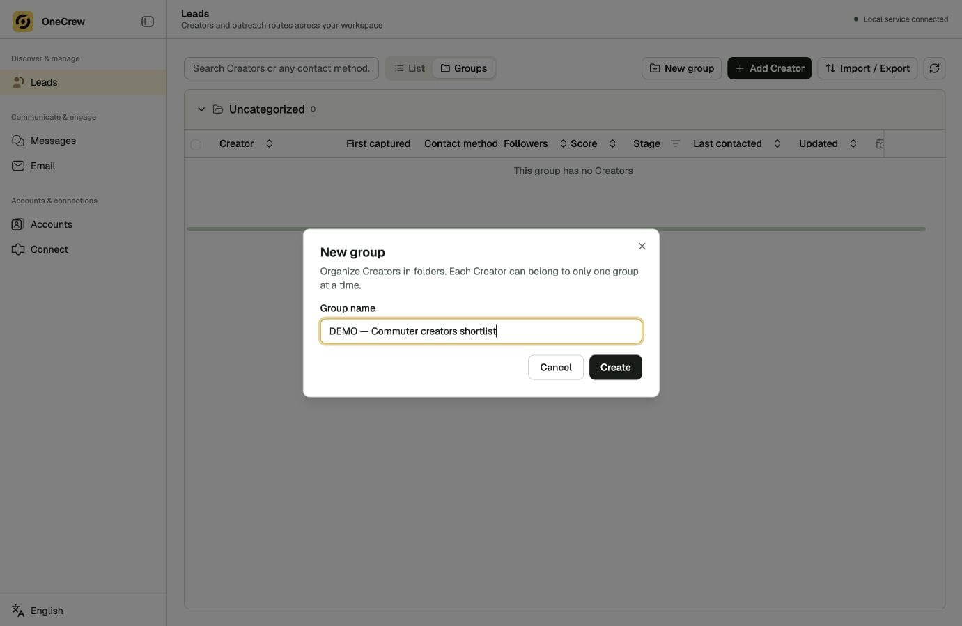962x626 pixels.
Task: Click the Uncategorized folder icon
Action: pyautogui.click(x=218, y=109)
